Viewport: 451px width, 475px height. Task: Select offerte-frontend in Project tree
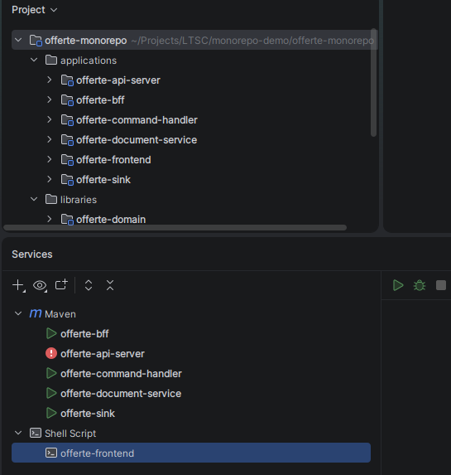click(x=113, y=160)
